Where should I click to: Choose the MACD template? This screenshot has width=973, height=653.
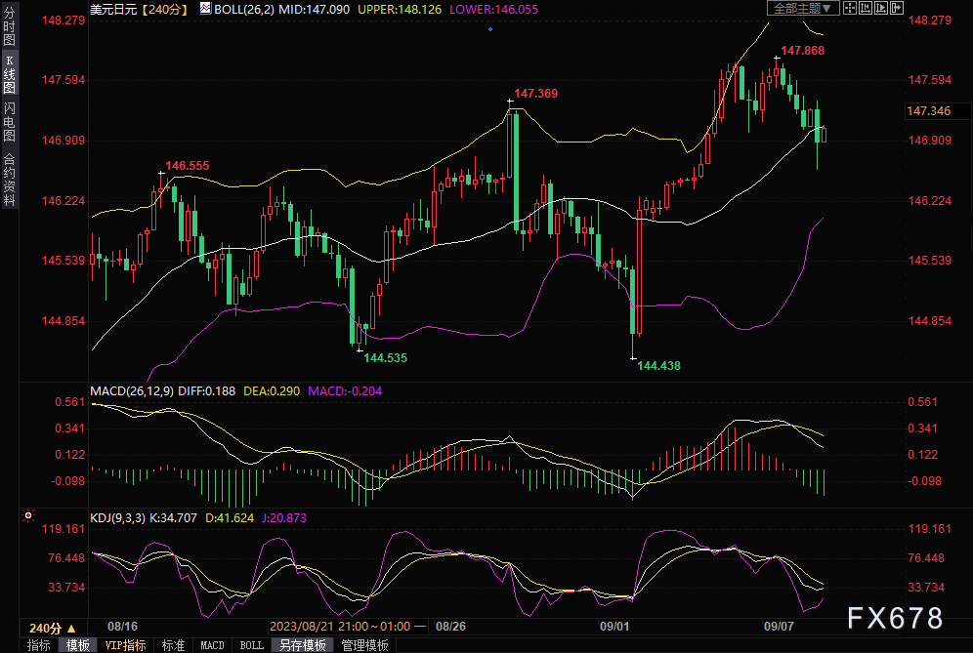pyautogui.click(x=212, y=645)
